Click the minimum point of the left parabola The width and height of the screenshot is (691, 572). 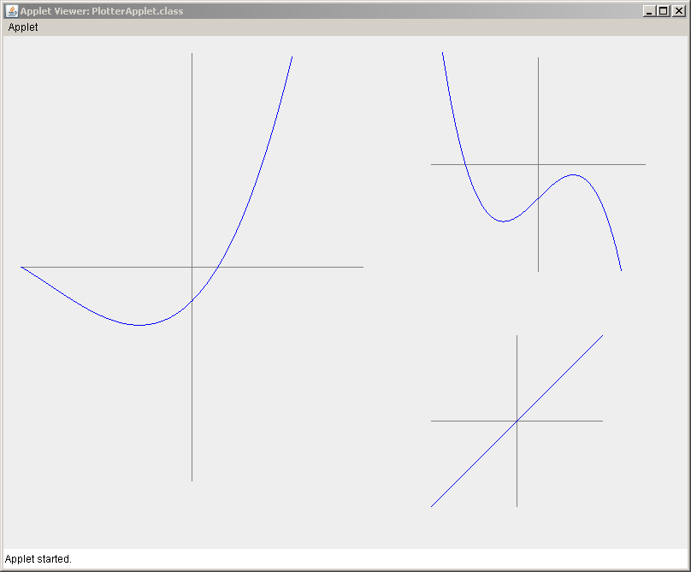(139, 324)
